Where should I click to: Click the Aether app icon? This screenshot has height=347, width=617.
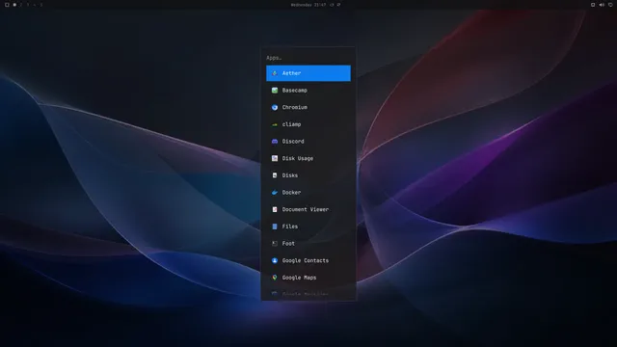[x=275, y=73]
